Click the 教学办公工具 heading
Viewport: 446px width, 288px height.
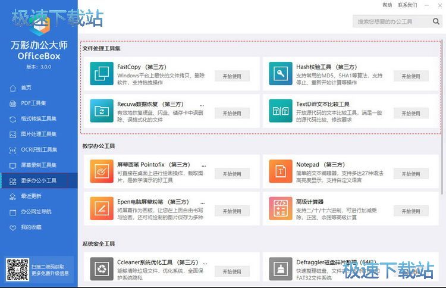coord(99,146)
